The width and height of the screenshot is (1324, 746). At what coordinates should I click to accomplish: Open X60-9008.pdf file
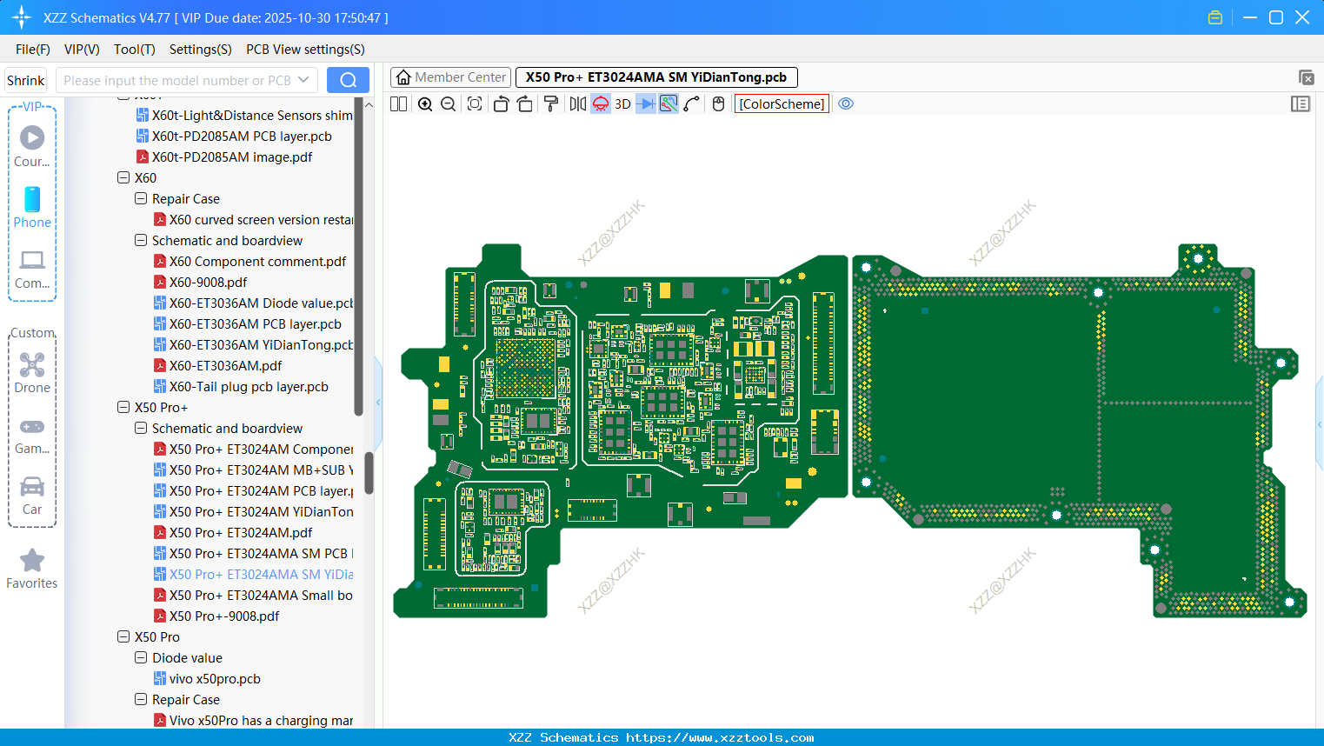coord(201,283)
